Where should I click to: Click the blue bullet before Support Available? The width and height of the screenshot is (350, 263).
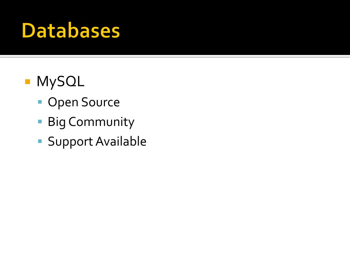pyautogui.click(x=40, y=141)
